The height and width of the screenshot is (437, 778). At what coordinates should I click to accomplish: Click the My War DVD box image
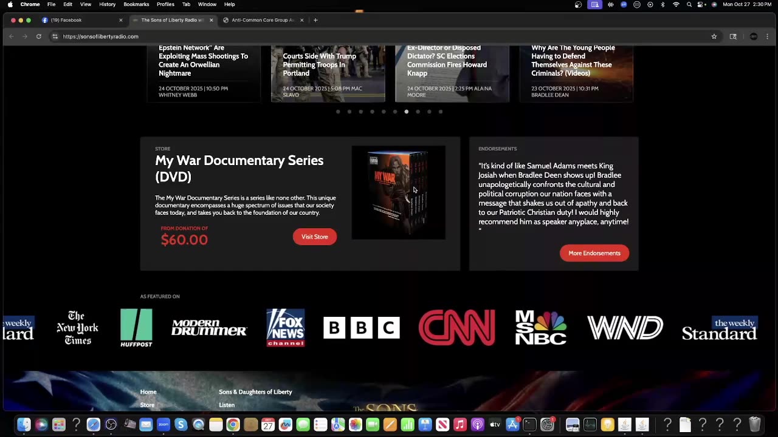[398, 192]
